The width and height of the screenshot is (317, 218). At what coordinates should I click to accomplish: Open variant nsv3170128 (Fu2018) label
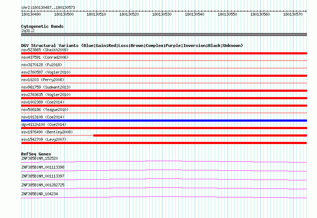point(42,65)
